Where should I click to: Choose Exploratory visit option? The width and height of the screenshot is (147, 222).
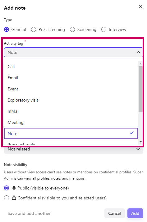71,100
